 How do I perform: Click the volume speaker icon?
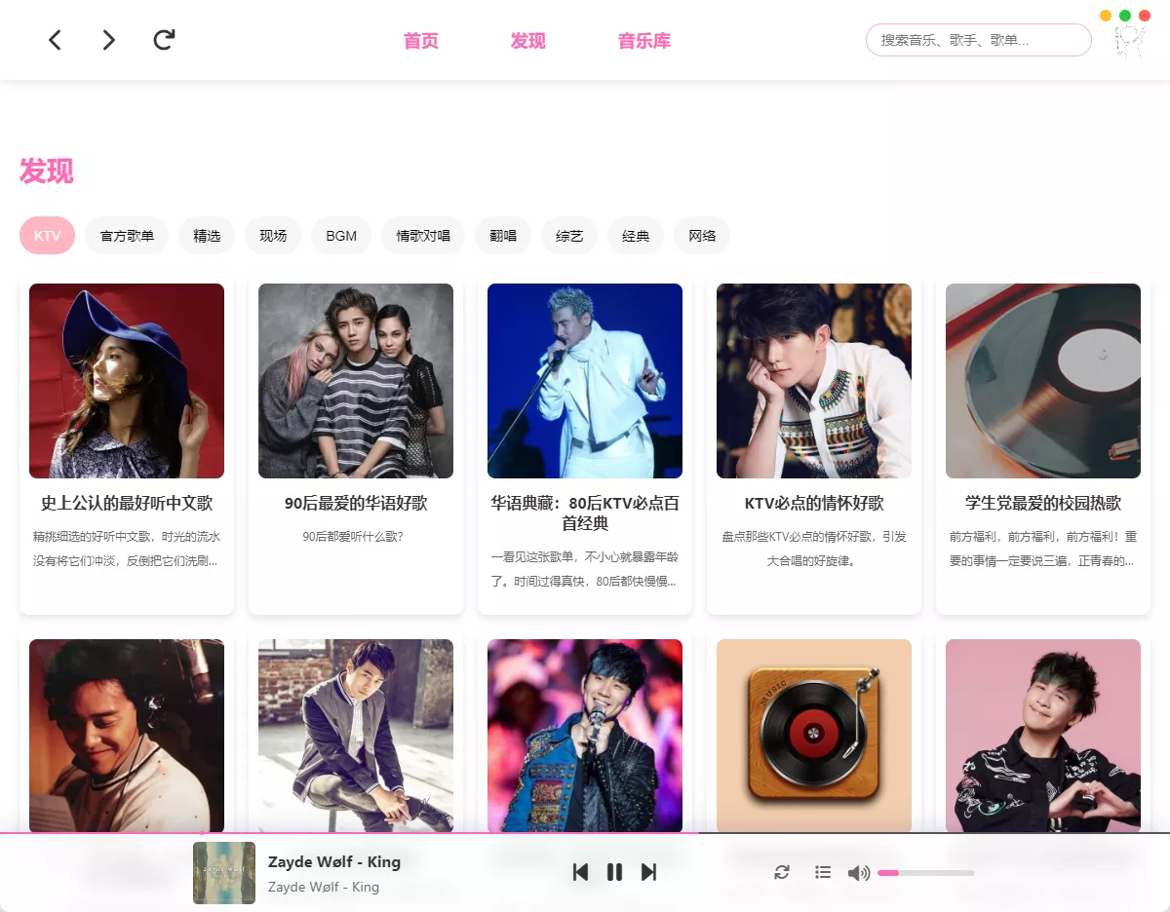click(858, 872)
